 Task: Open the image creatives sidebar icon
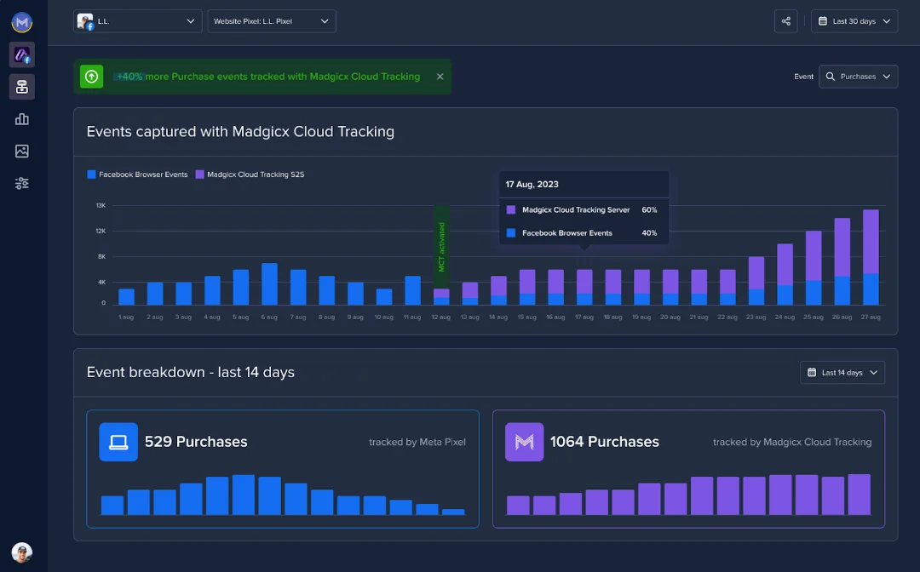pyautogui.click(x=21, y=152)
